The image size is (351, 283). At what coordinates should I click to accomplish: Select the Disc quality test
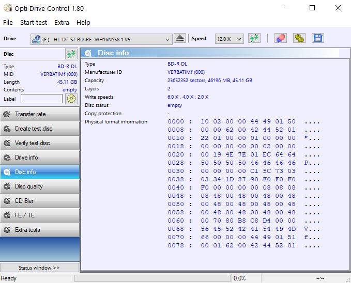click(40, 186)
